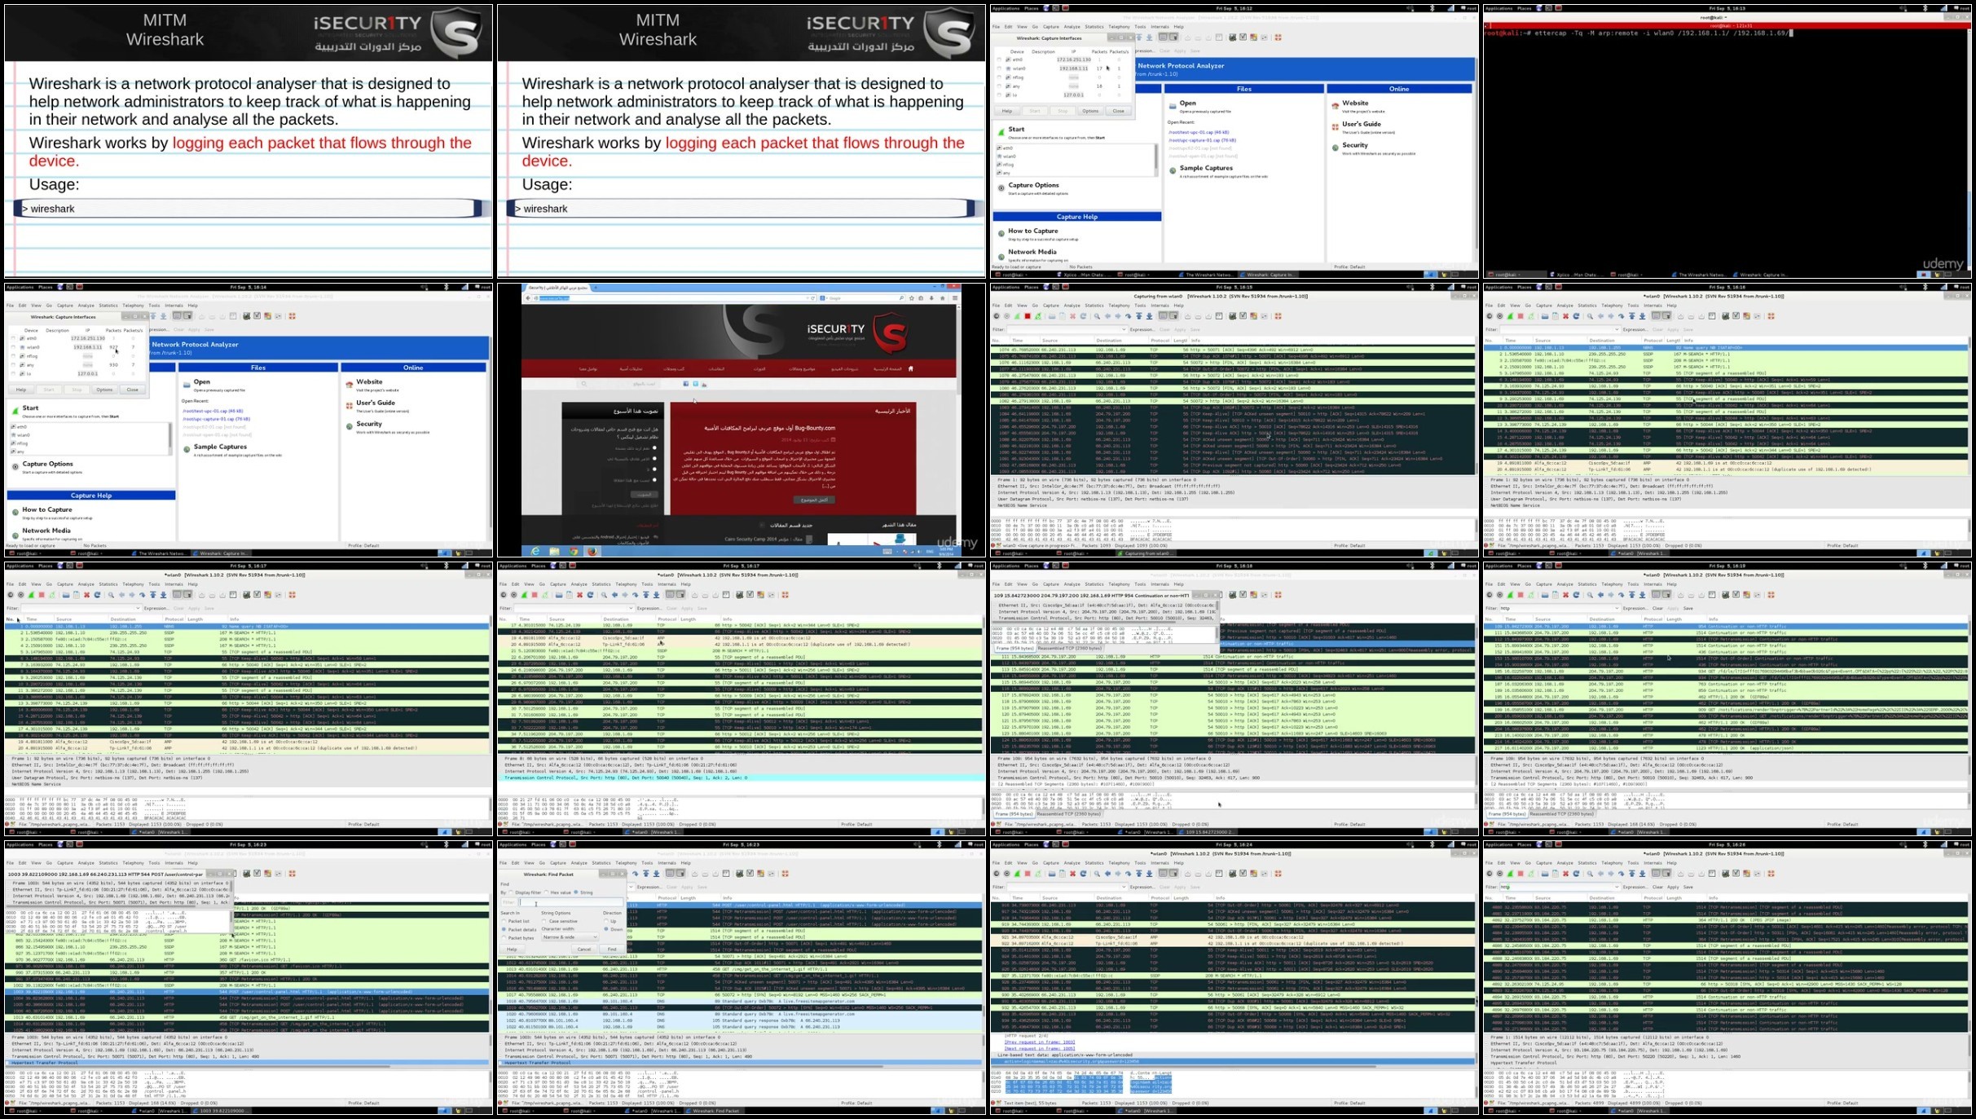Open the Capture menu in the 16:15 frame
The height and width of the screenshot is (1119, 1976).
(x=1051, y=306)
